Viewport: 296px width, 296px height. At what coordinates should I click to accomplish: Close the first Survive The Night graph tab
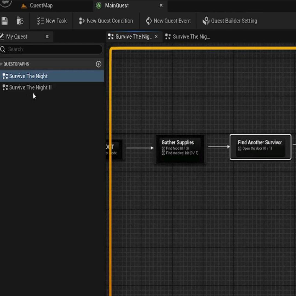156,36
